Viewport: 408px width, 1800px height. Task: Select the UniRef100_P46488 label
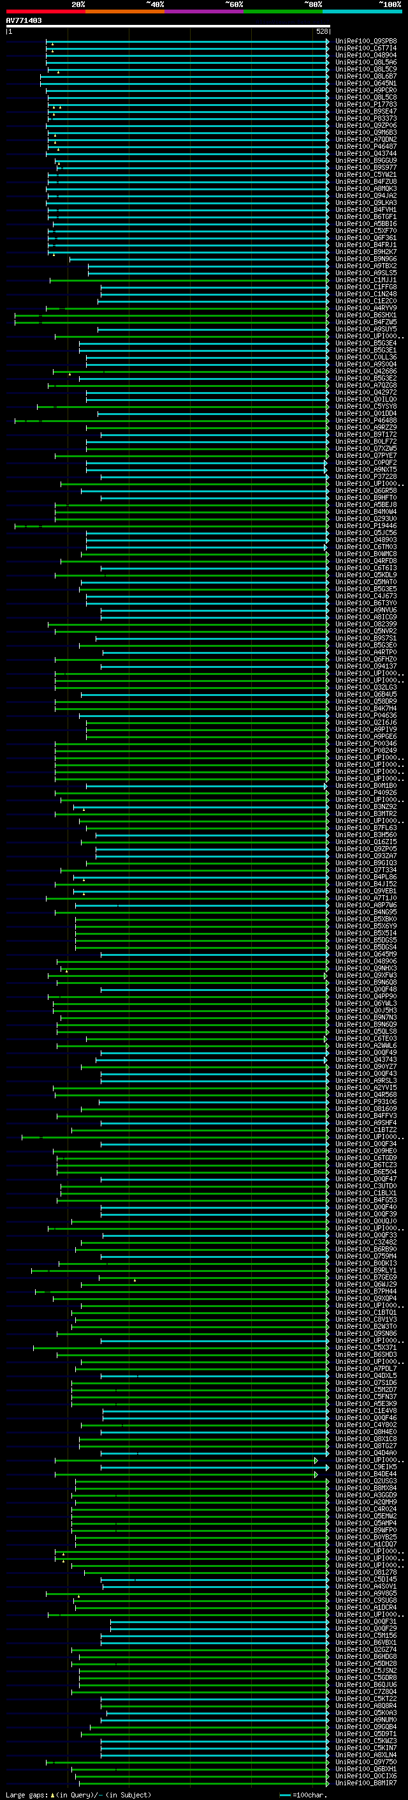coord(366,420)
